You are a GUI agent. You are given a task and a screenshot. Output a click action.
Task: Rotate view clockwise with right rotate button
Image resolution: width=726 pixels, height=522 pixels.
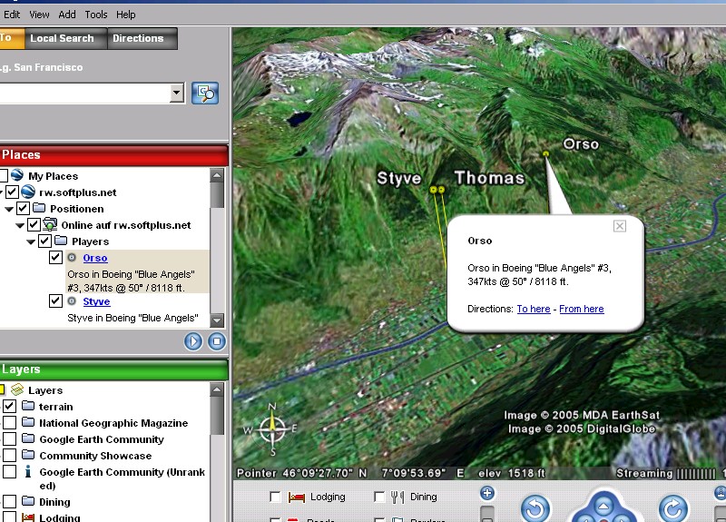point(672,508)
